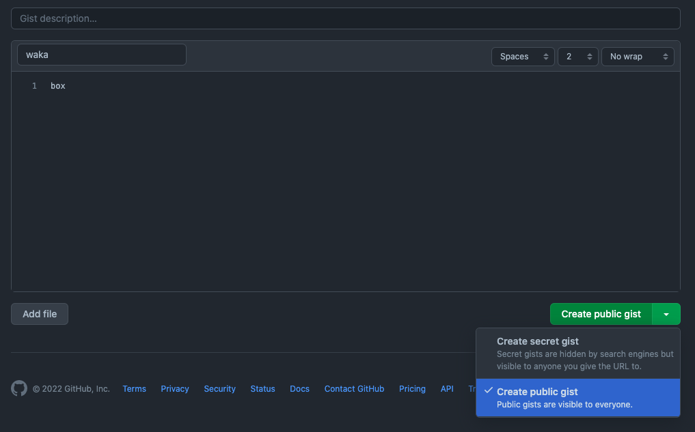695x432 pixels.
Task: Click the Create public gist button
Action: pos(601,314)
